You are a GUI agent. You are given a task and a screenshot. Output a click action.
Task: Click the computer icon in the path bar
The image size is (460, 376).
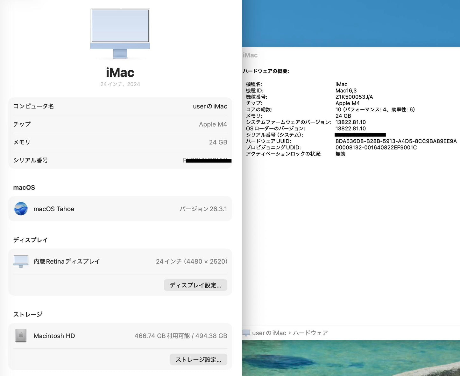pos(246,333)
